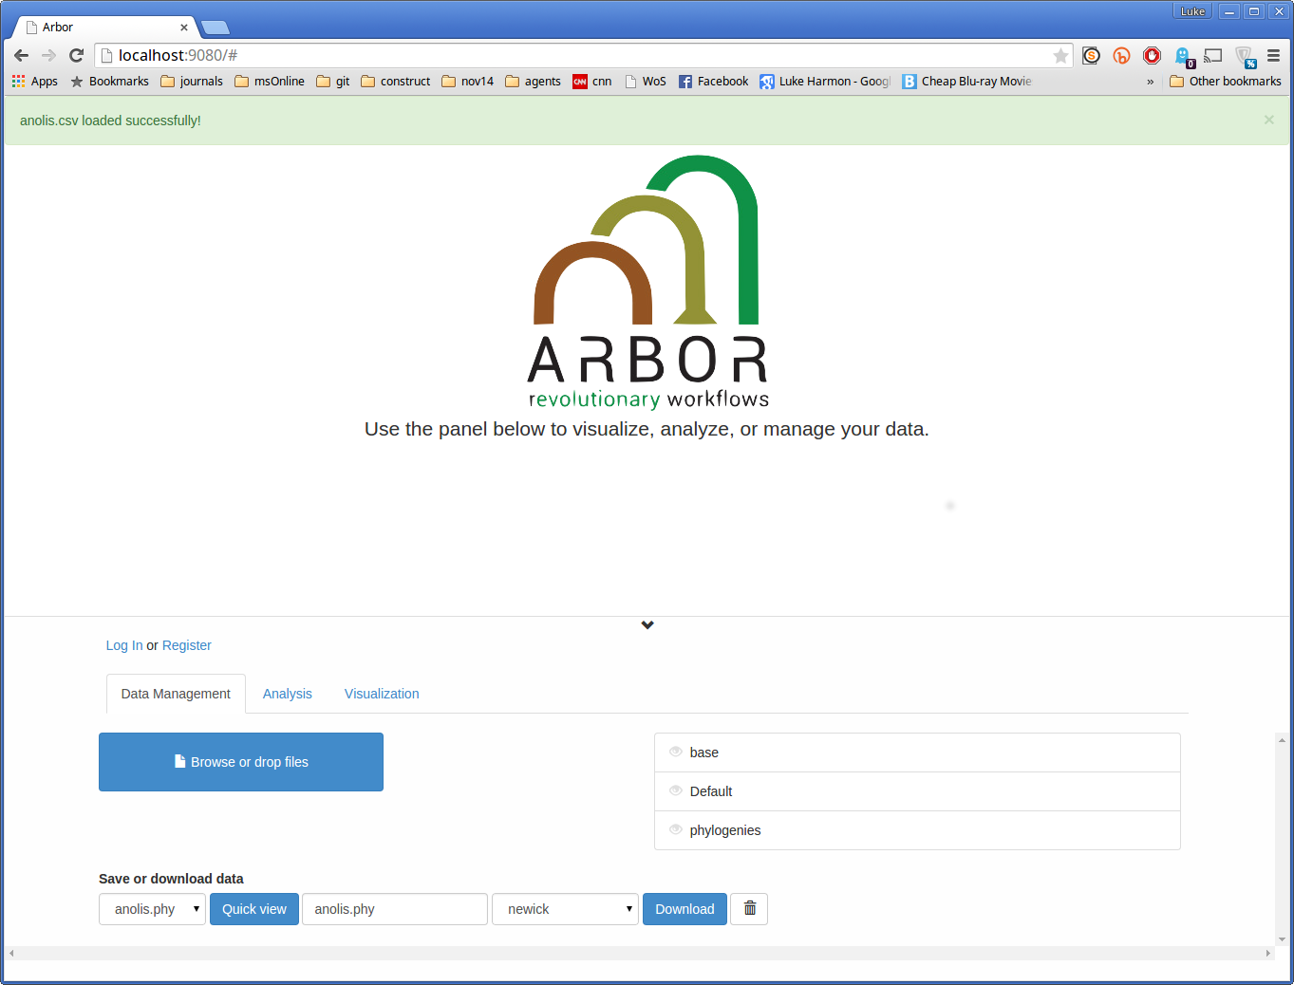Click the Download button
1294x985 pixels.
point(685,909)
